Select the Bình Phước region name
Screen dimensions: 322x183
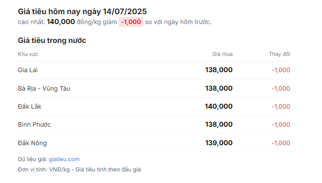(34, 125)
